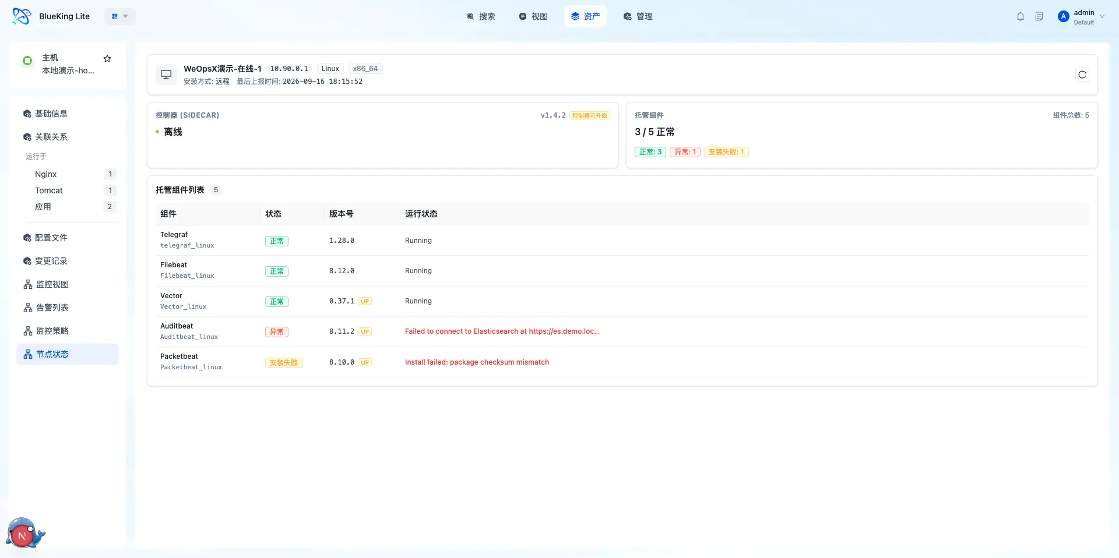Click the UP upgrade badge for Auditbeat
This screenshot has width=1119, height=558.
pos(365,331)
